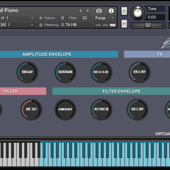Click the Tune knob

click(138, 13)
